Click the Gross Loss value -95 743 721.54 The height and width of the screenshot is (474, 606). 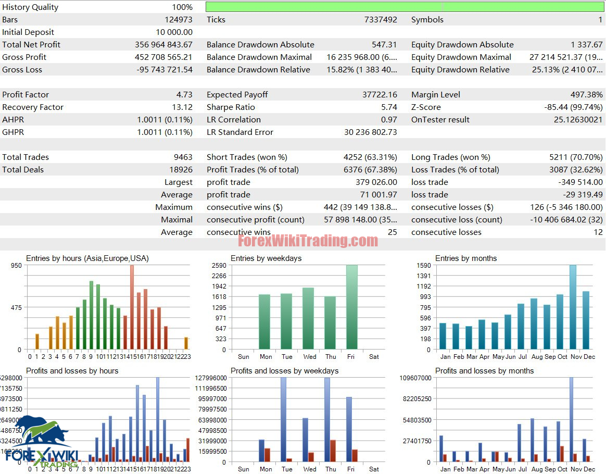click(x=164, y=70)
